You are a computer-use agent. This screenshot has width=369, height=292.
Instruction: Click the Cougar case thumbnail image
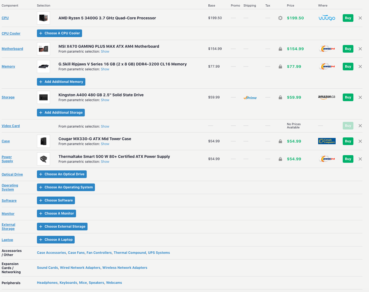pos(43,141)
